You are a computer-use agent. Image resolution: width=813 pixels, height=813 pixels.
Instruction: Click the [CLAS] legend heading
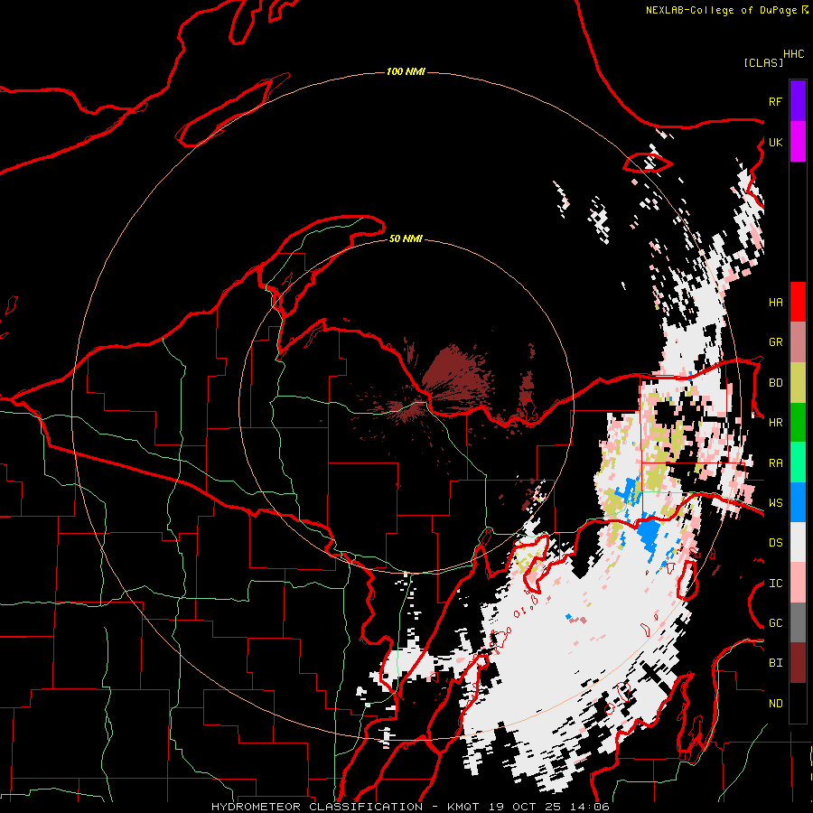point(763,62)
